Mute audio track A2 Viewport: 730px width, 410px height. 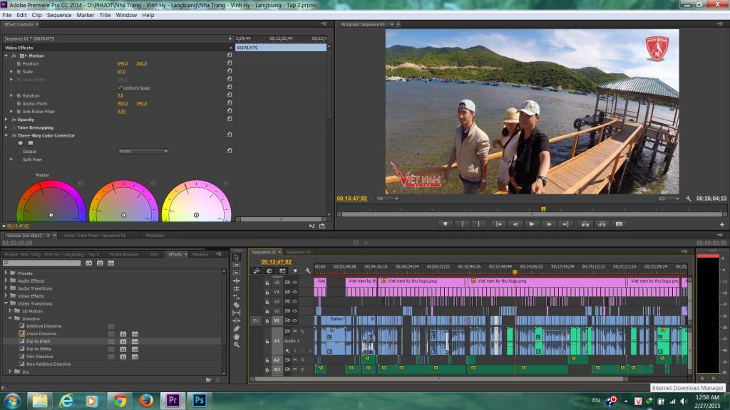point(294,359)
